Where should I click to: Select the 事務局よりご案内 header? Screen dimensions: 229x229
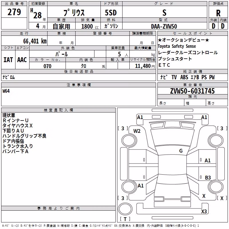(x=58, y=208)
